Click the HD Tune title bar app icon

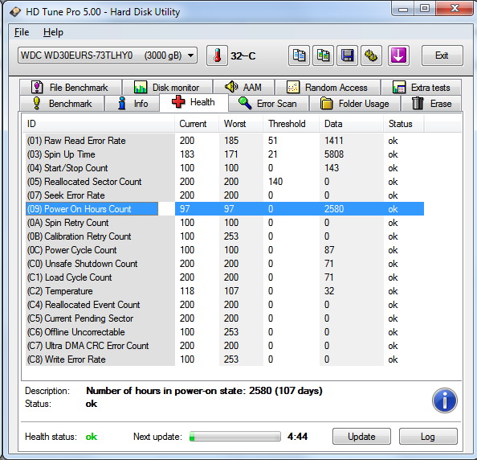15,12
